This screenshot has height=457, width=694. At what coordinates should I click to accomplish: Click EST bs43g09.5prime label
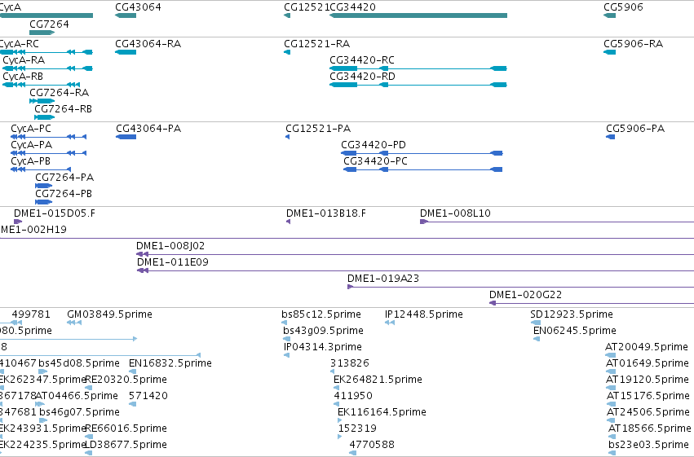pyautogui.click(x=323, y=331)
